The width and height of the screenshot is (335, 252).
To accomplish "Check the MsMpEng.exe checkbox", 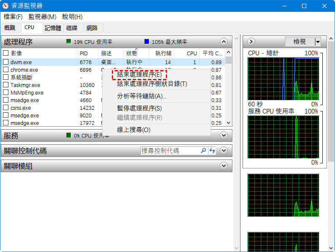I will [6, 92].
